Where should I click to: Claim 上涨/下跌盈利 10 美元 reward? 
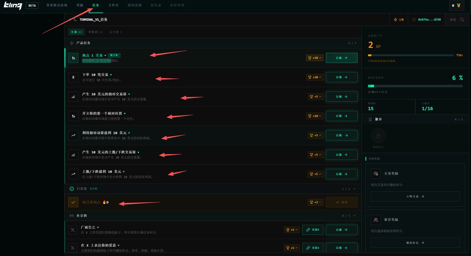[341, 174]
